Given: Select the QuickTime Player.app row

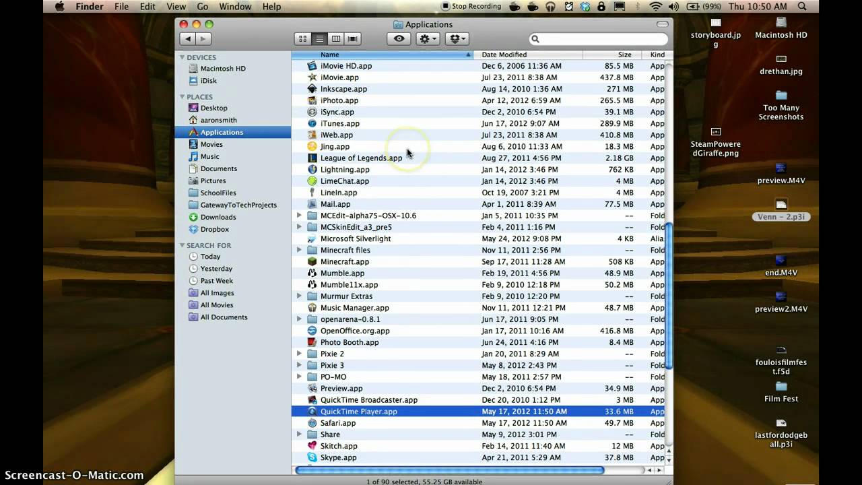Looking at the screenshot, I should coord(478,412).
